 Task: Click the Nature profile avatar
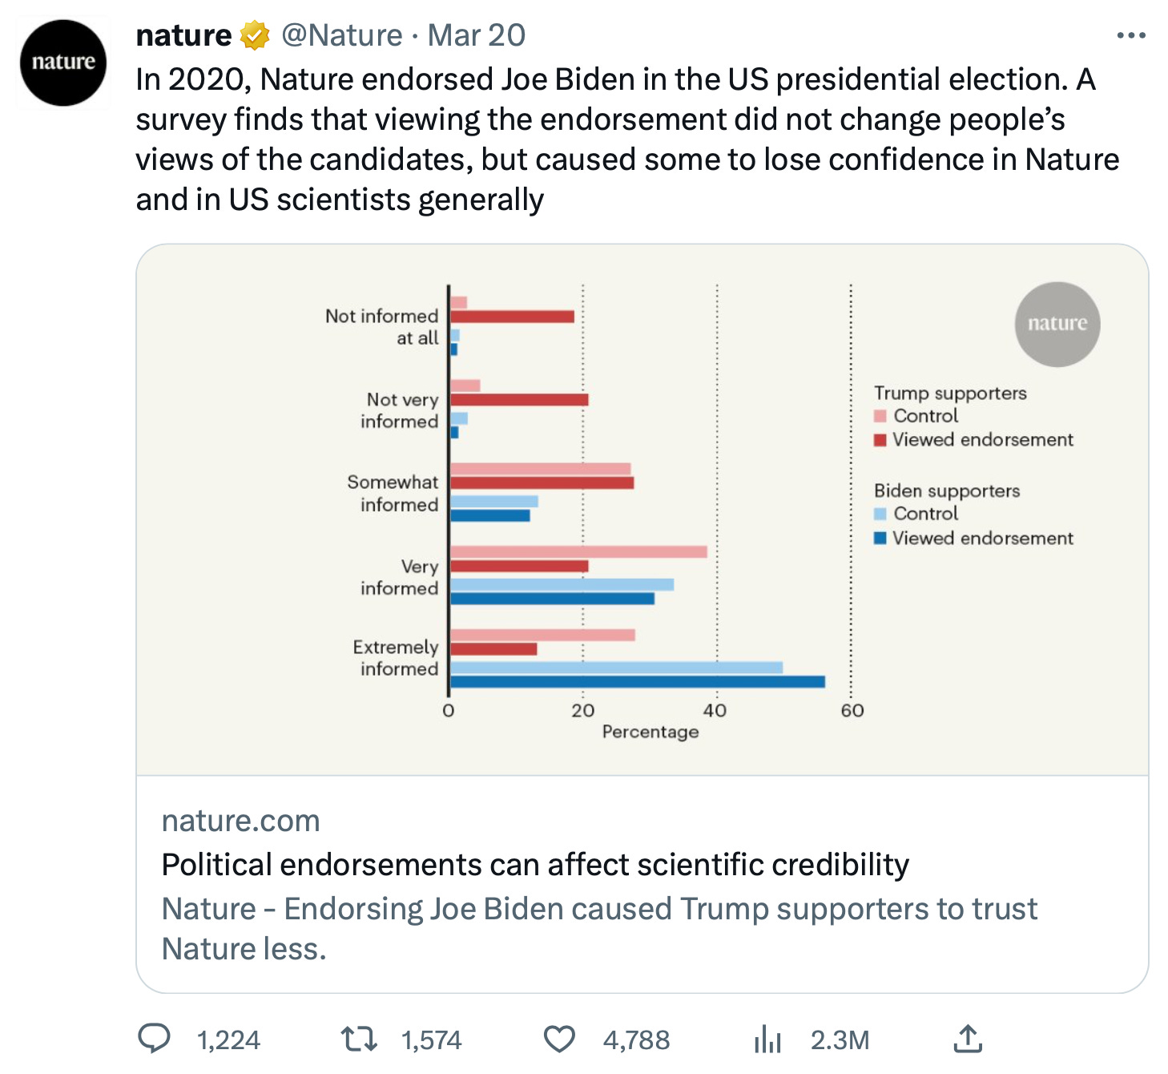(63, 63)
